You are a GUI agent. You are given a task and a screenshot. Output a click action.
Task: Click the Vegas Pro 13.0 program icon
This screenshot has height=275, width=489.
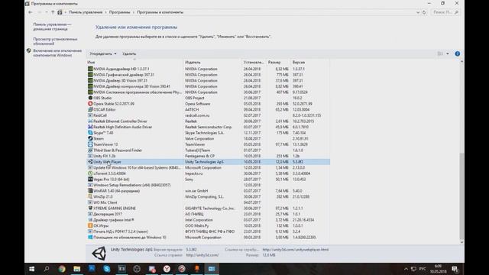pyautogui.click(x=90, y=180)
